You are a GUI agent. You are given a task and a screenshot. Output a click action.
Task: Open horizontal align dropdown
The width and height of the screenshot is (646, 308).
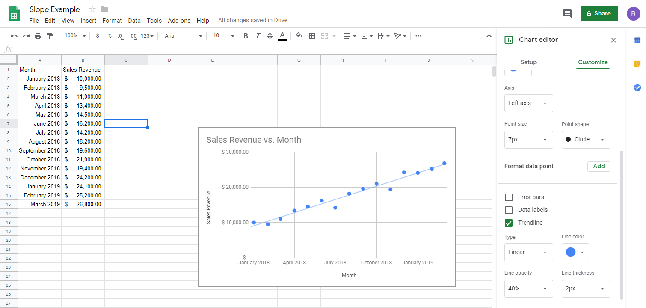pyautogui.click(x=350, y=36)
